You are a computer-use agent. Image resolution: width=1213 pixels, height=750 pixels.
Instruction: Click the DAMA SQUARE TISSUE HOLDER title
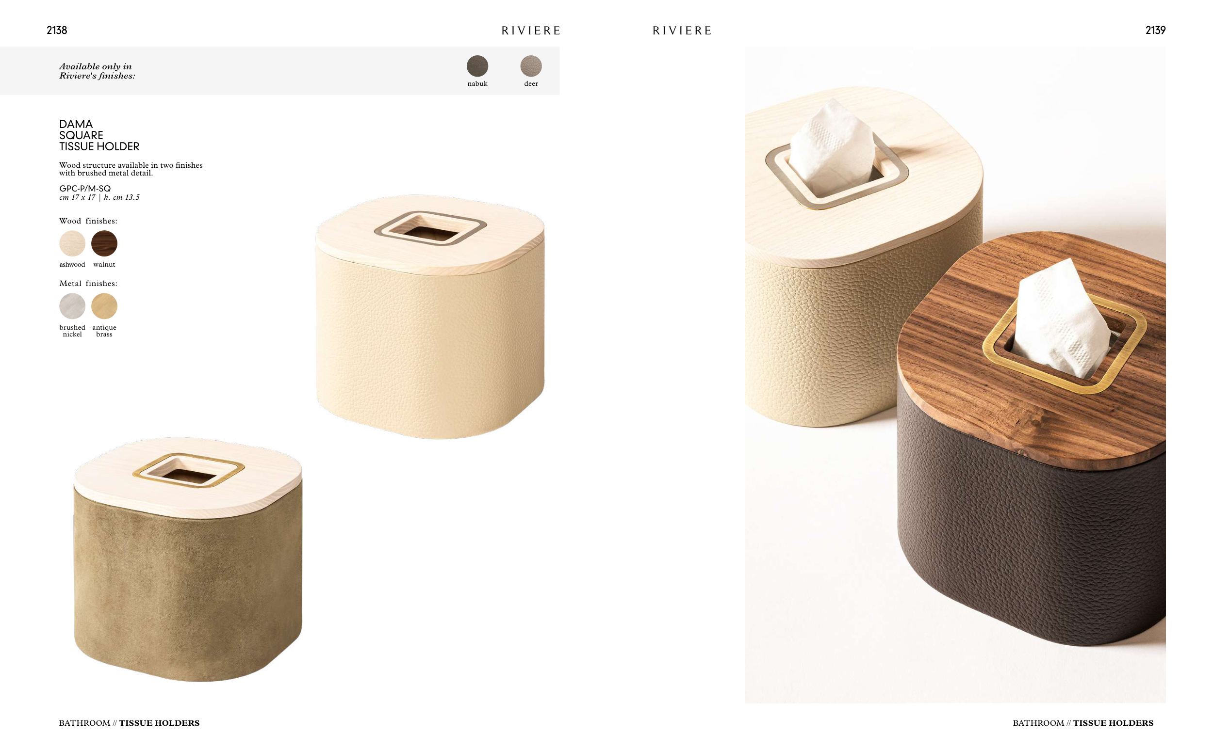pyautogui.click(x=99, y=135)
